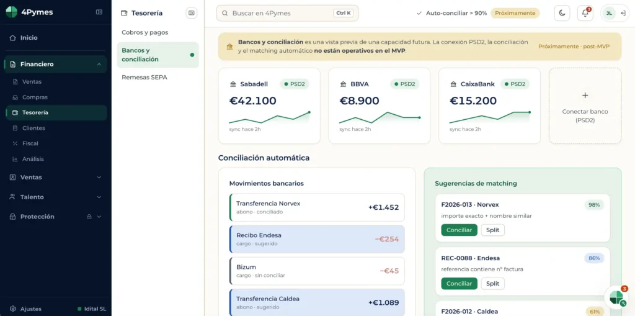Select the Recibo Endesa movement
The height and width of the screenshot is (316, 635).
[317, 240]
